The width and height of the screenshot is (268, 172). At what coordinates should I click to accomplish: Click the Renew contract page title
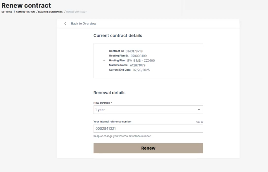point(26,5)
